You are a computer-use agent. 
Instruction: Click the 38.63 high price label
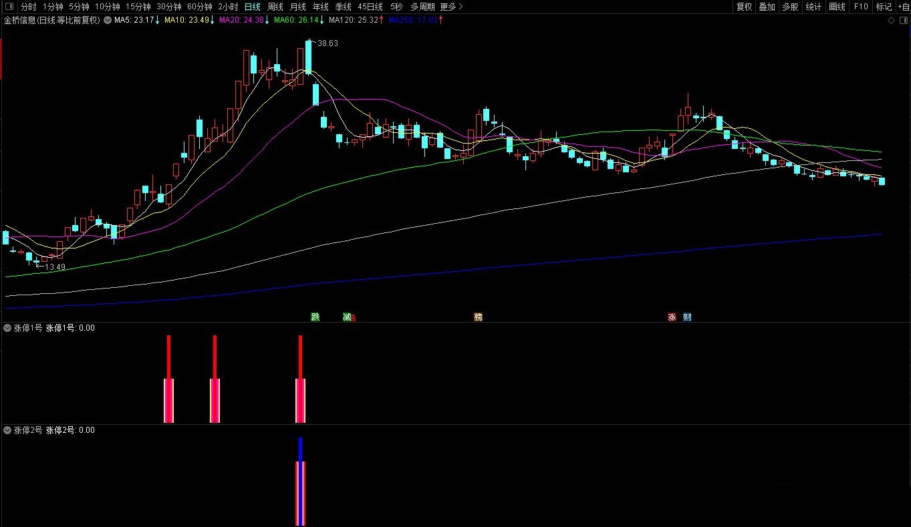328,43
